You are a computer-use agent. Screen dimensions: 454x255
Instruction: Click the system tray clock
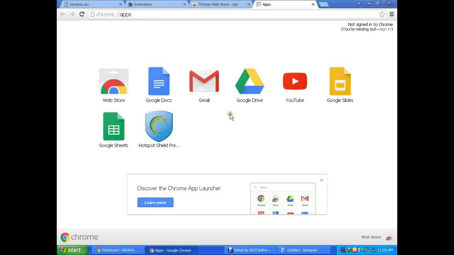[385, 250]
